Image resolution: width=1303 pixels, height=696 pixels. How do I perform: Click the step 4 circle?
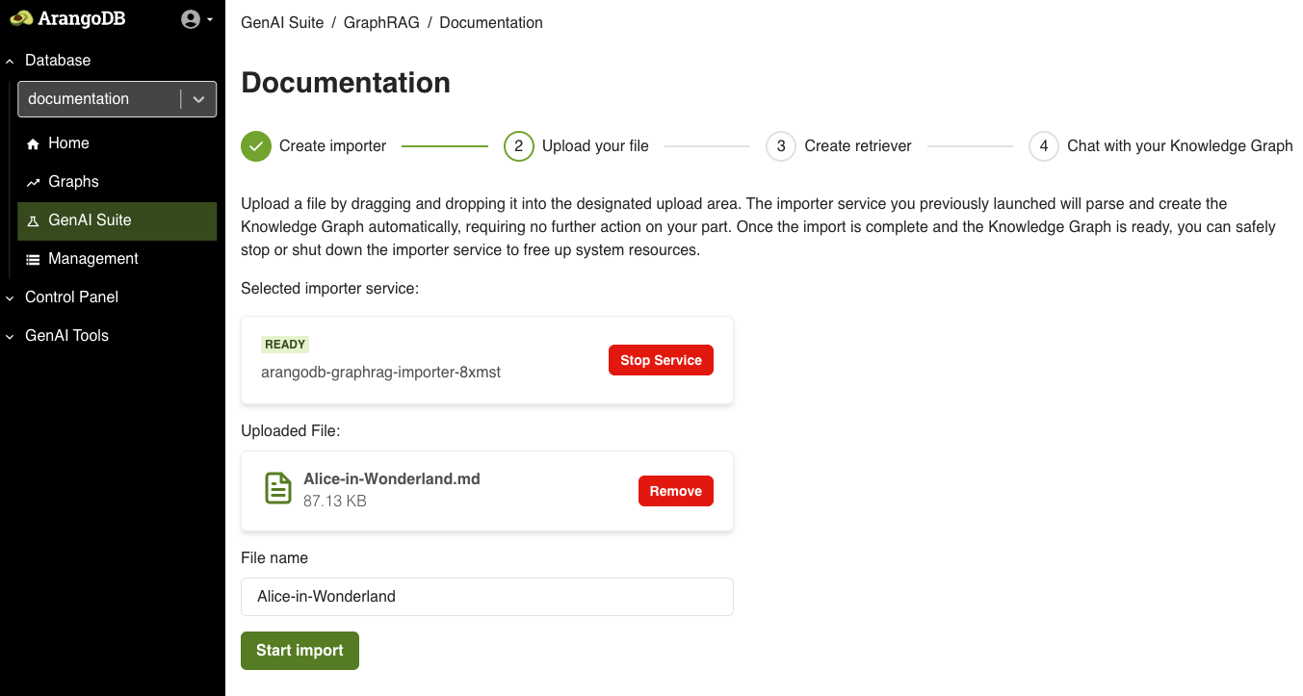(1044, 146)
